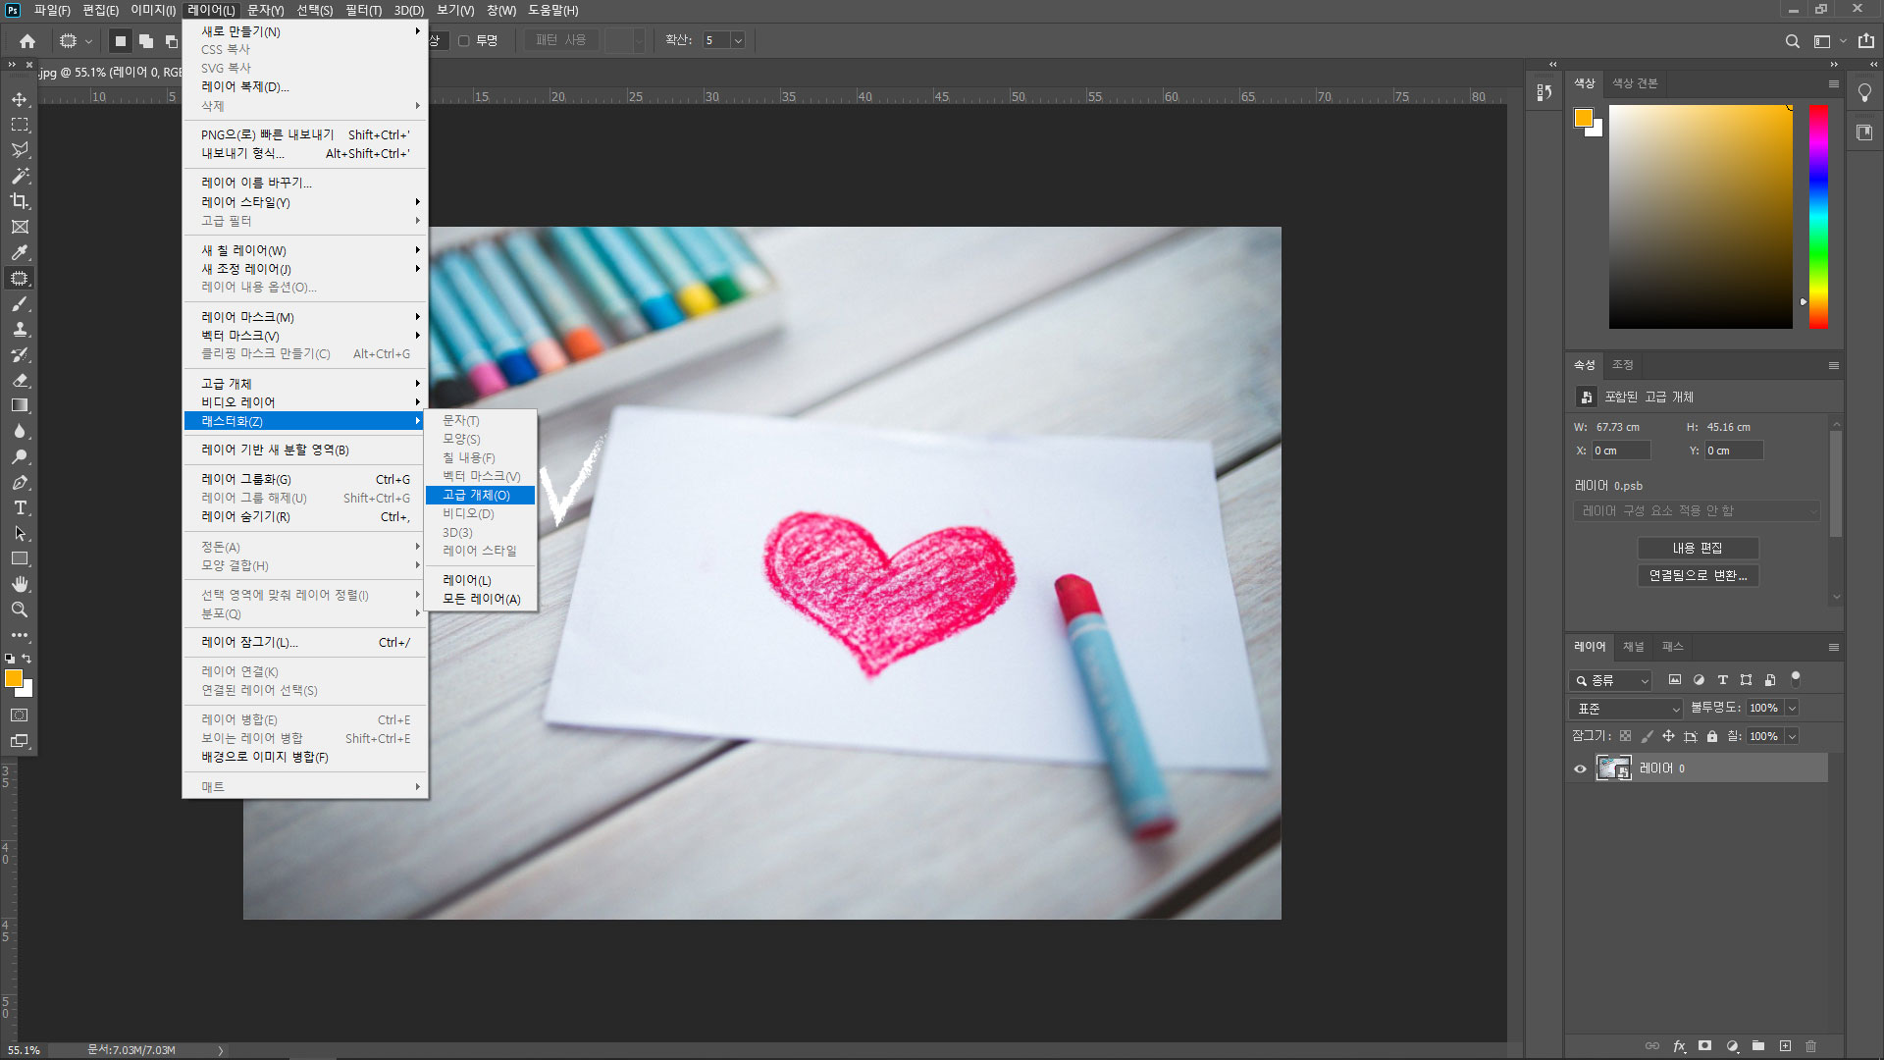Switch to the 채널 tab

pos(1633,647)
